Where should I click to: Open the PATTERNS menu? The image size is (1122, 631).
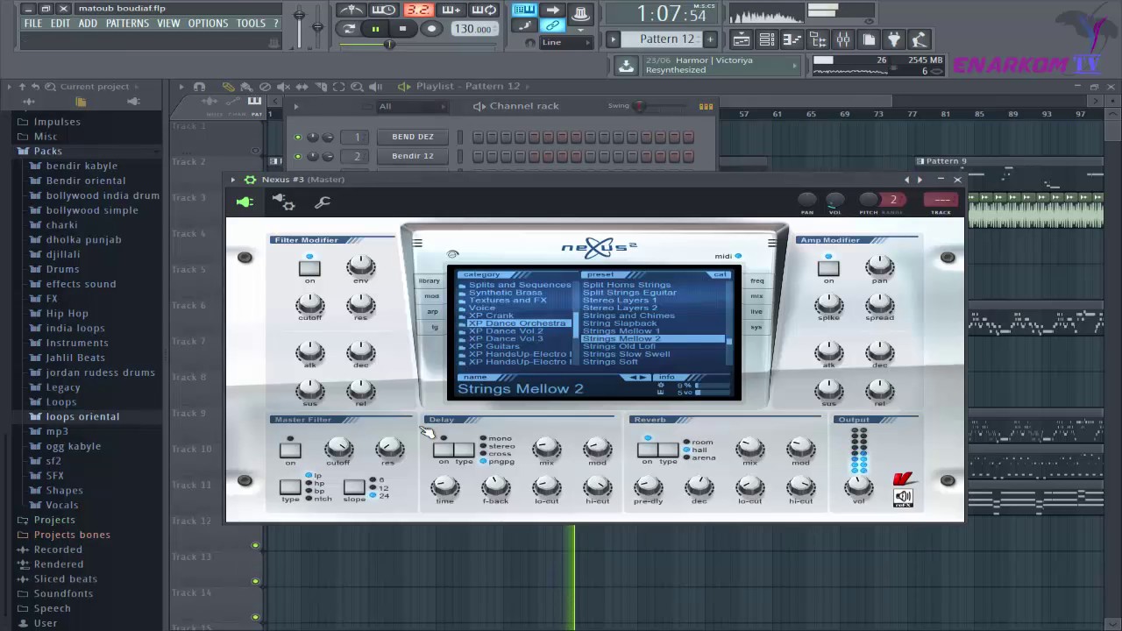pyautogui.click(x=127, y=24)
